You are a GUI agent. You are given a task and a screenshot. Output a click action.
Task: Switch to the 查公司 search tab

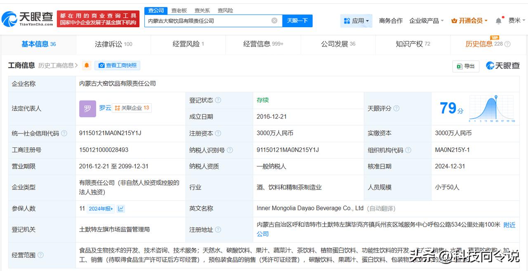click(x=156, y=10)
